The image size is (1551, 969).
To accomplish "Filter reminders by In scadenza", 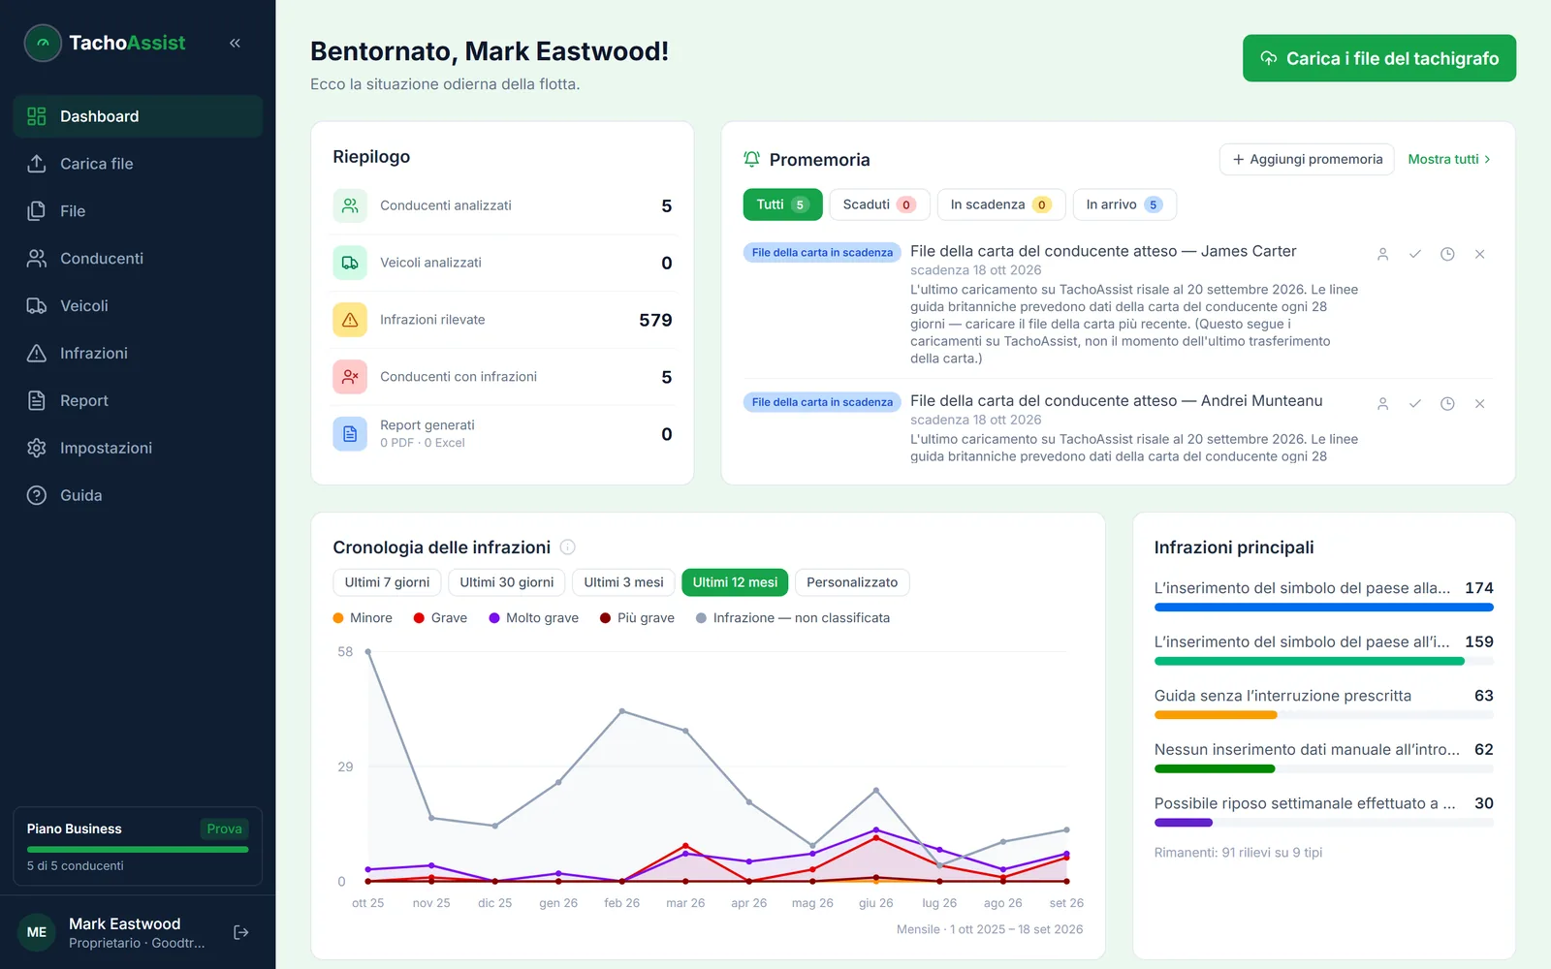I will pyautogui.click(x=1001, y=204).
